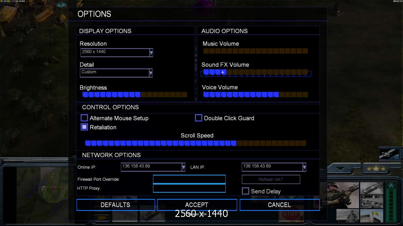Click the DEFAULTS button
This screenshot has width=403, height=226.
click(115, 205)
